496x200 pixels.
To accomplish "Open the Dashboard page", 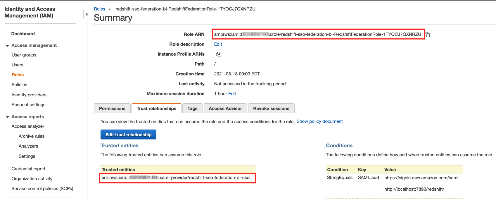I will 23,34.
